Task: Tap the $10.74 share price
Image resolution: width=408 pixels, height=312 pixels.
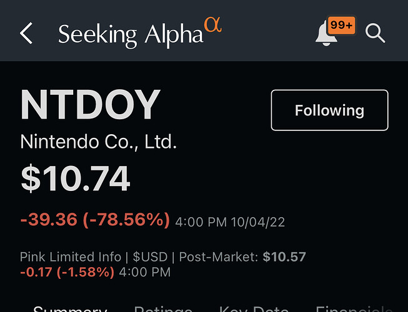Action: click(75, 178)
